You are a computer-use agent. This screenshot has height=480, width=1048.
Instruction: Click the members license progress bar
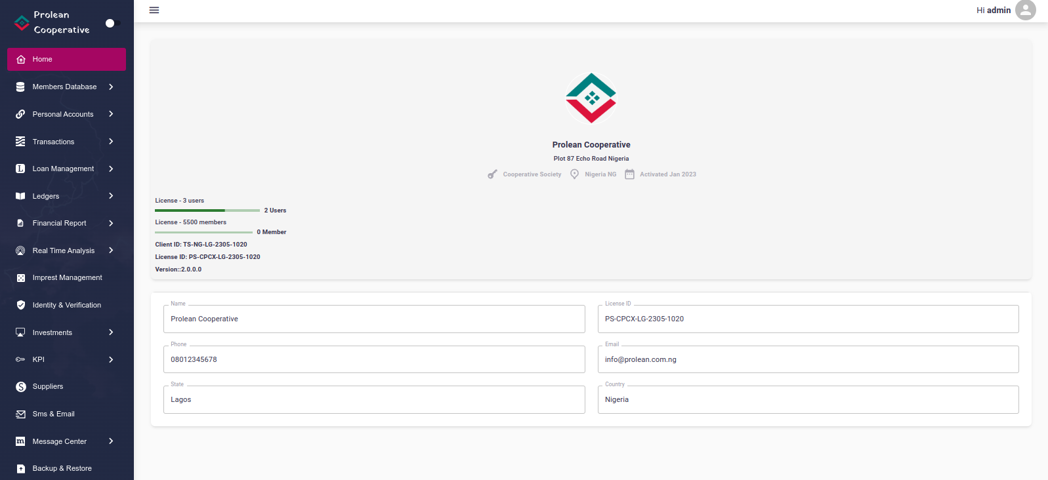coord(204,232)
